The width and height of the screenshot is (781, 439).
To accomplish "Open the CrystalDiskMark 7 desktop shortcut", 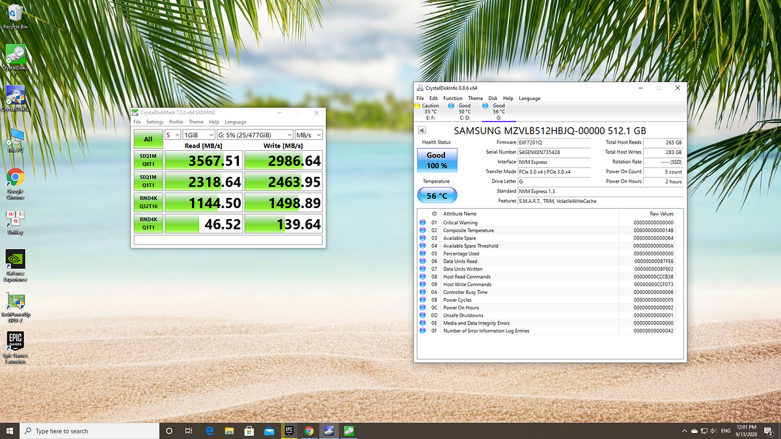I will [x=15, y=59].
